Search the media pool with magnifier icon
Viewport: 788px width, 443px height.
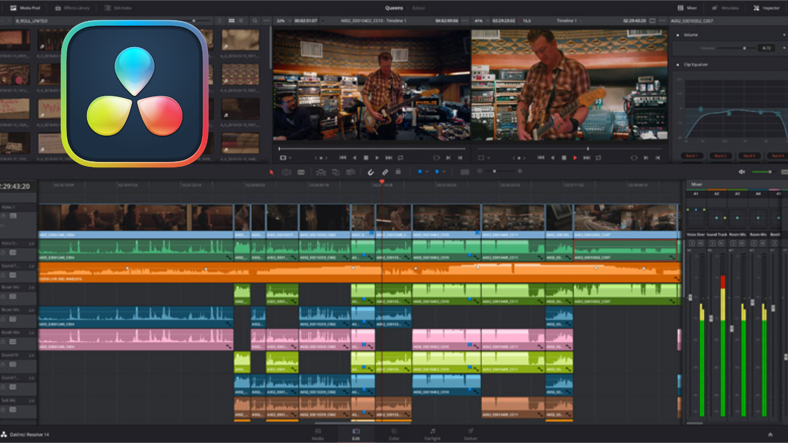[x=254, y=21]
